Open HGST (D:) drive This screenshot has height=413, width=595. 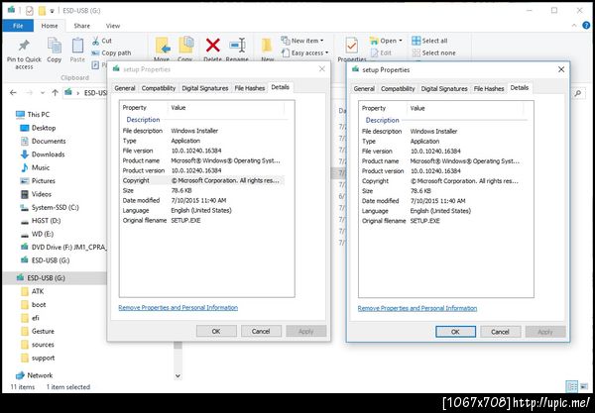pyautogui.click(x=41, y=221)
